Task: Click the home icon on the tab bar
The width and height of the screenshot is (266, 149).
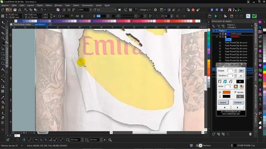Action: pos(11,24)
